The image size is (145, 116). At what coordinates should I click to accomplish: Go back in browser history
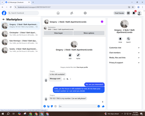(3, 7)
